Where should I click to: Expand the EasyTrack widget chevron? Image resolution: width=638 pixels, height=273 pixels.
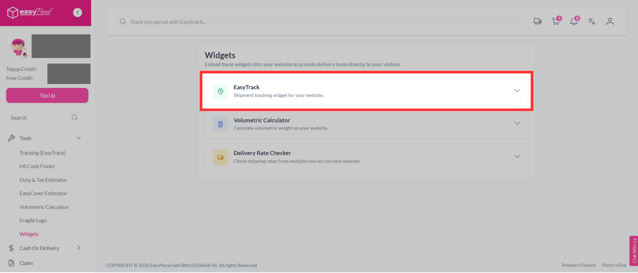pos(517,91)
